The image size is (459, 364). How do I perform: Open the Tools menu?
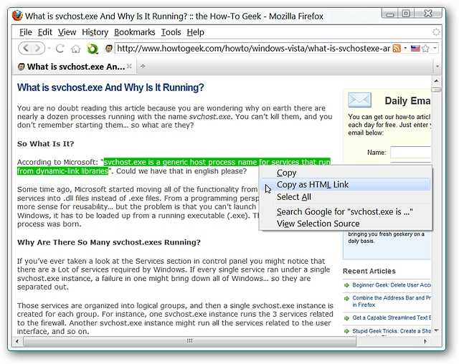pos(171,32)
